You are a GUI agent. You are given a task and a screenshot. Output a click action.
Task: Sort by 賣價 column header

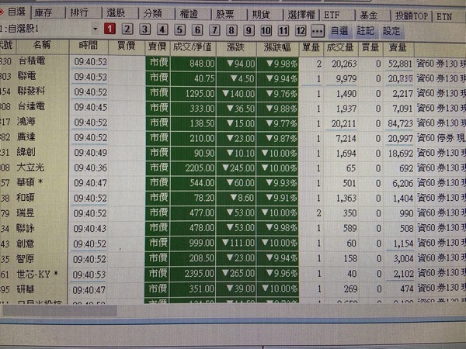[158, 47]
